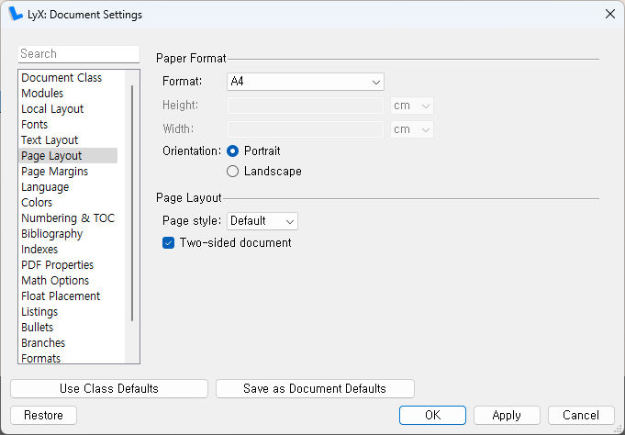625x435 pixels.
Task: Click the settings list scrollbar
Action: [x=132, y=203]
